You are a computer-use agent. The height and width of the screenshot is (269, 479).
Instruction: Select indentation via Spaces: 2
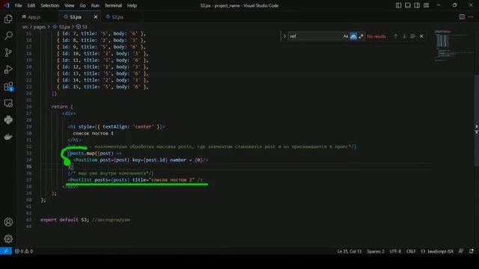[x=376, y=251]
